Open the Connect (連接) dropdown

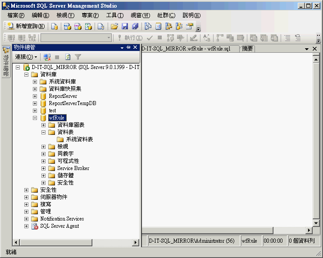tap(26, 57)
